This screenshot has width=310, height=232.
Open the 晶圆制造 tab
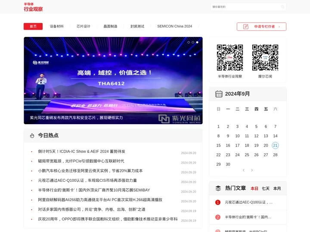pos(110,26)
